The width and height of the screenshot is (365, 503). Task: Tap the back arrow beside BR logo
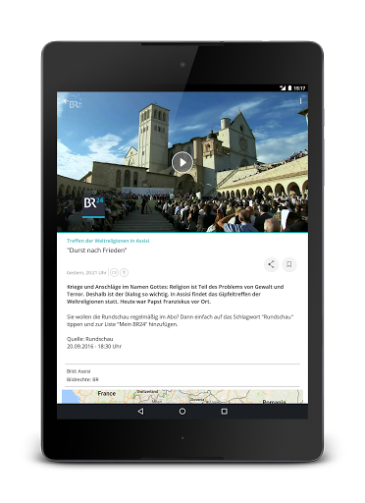[66, 101]
